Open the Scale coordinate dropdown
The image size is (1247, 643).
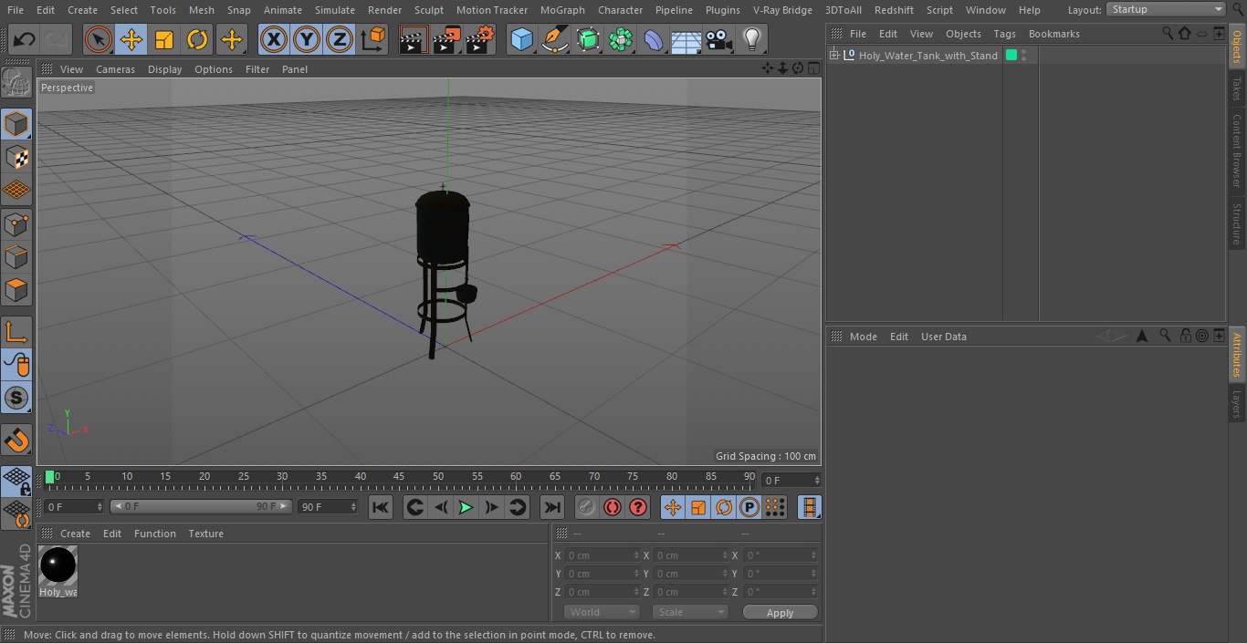(x=690, y=612)
